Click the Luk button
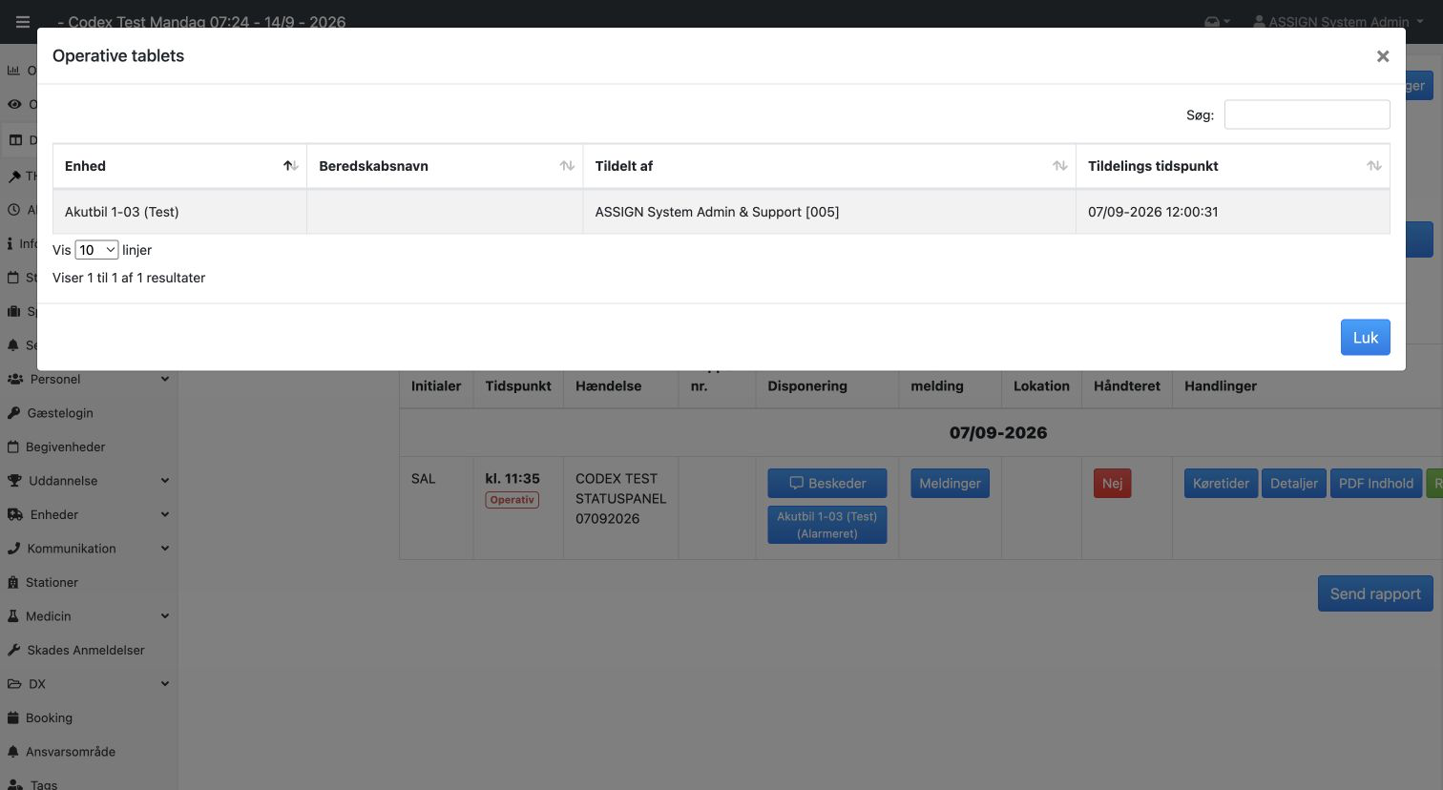 (1365, 338)
